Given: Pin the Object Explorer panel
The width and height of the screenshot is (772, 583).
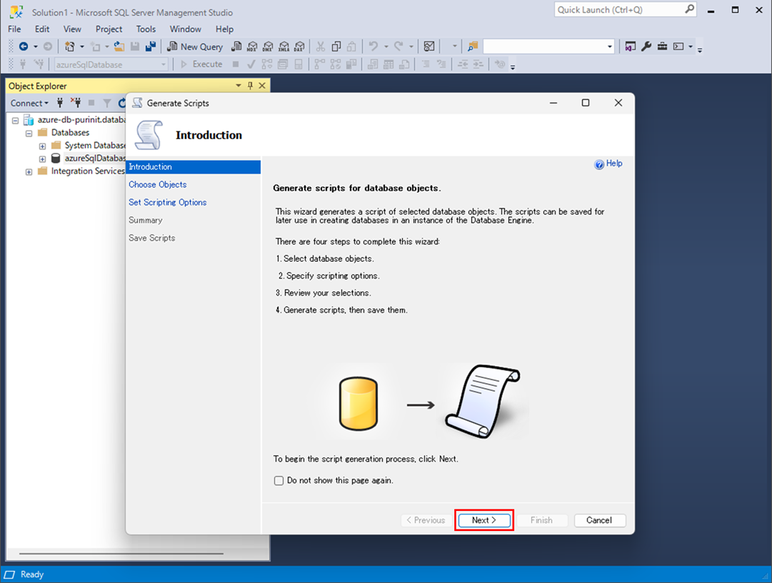Looking at the screenshot, I should [250, 86].
